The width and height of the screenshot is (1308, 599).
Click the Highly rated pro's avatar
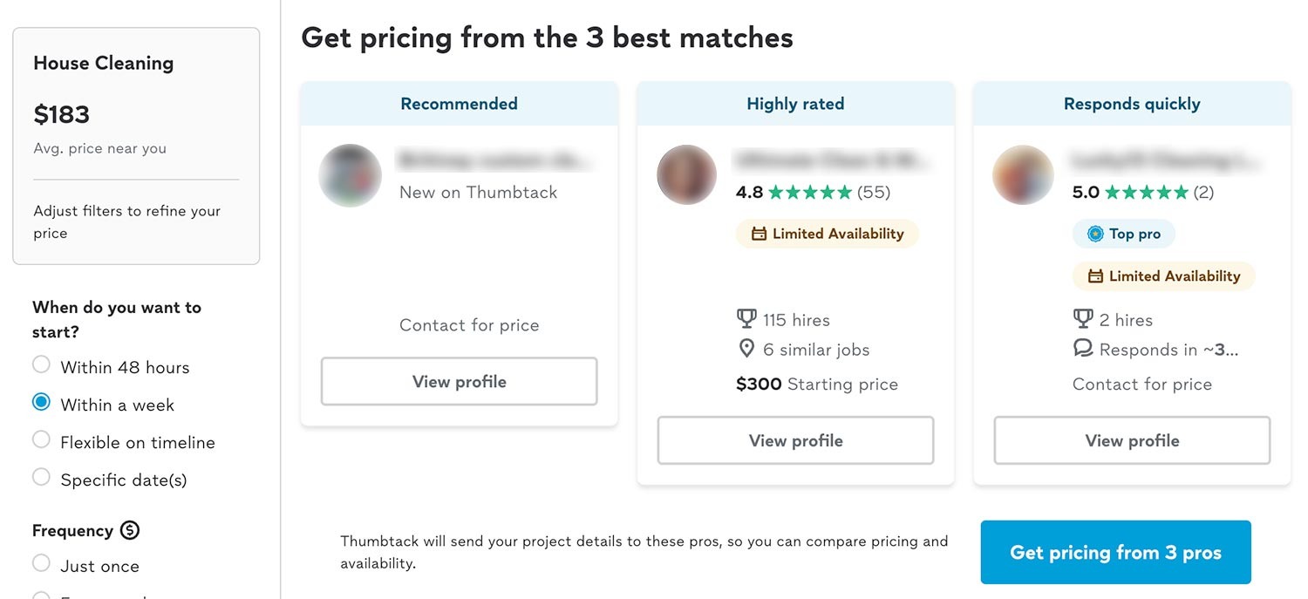click(x=686, y=175)
